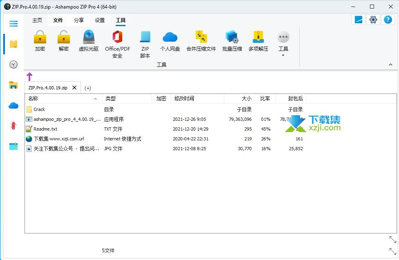The height and width of the screenshot is (260, 399).
Task: Select the 下载集-www.xzji.com.url file name
Action: coord(59,139)
